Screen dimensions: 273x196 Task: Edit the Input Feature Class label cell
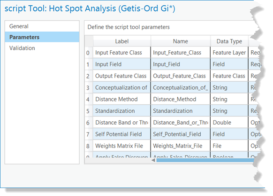121,53
